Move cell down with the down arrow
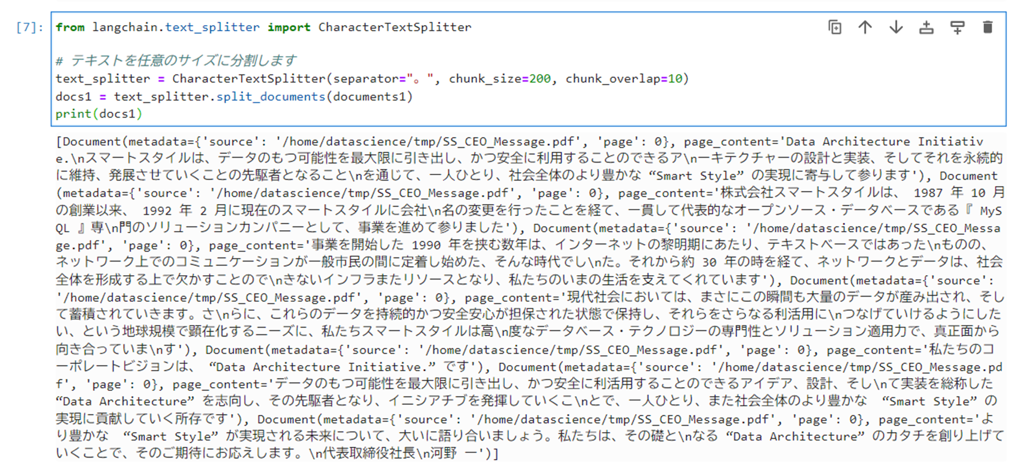 [x=896, y=27]
